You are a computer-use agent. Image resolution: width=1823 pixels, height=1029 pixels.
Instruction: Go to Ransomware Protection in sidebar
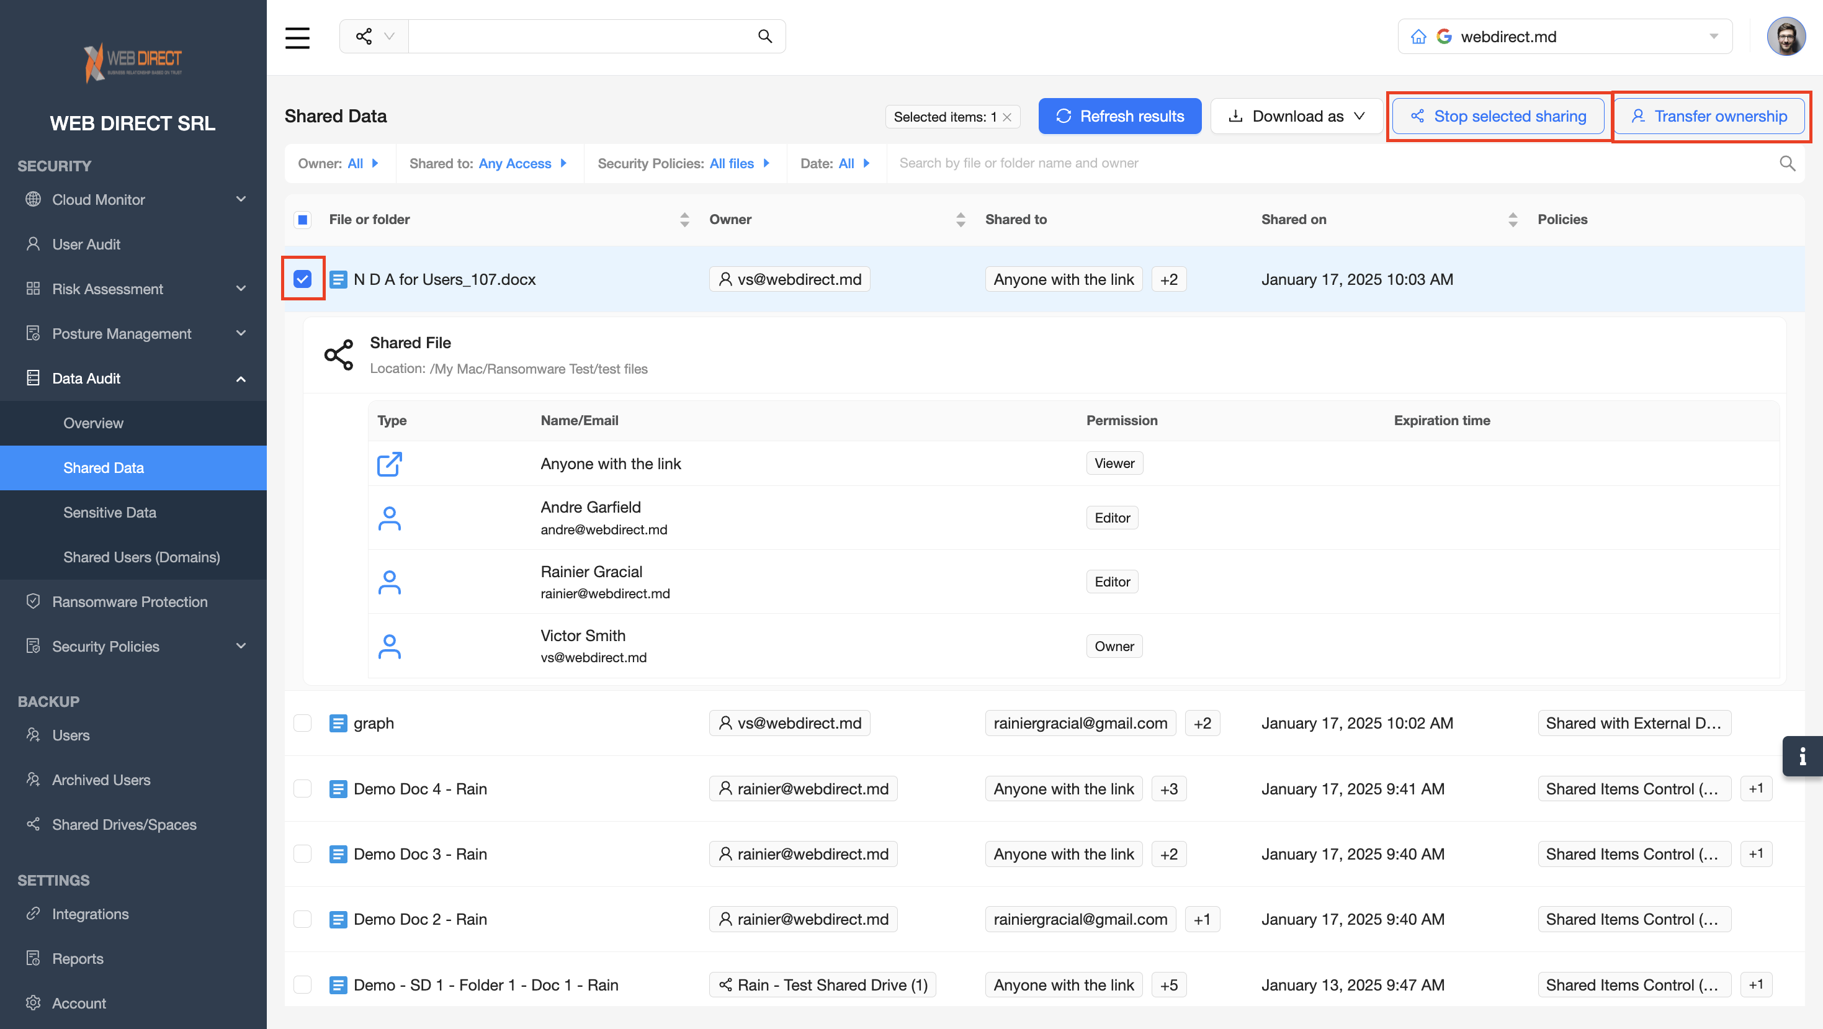tap(130, 601)
